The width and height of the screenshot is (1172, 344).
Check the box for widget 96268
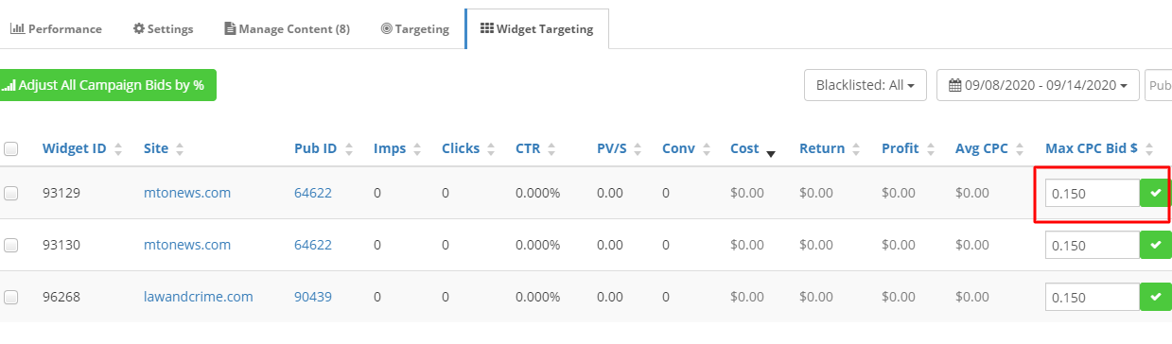coord(11,297)
